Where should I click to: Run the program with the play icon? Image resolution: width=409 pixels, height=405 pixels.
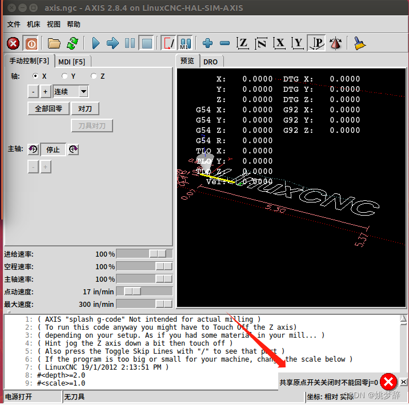click(x=96, y=43)
